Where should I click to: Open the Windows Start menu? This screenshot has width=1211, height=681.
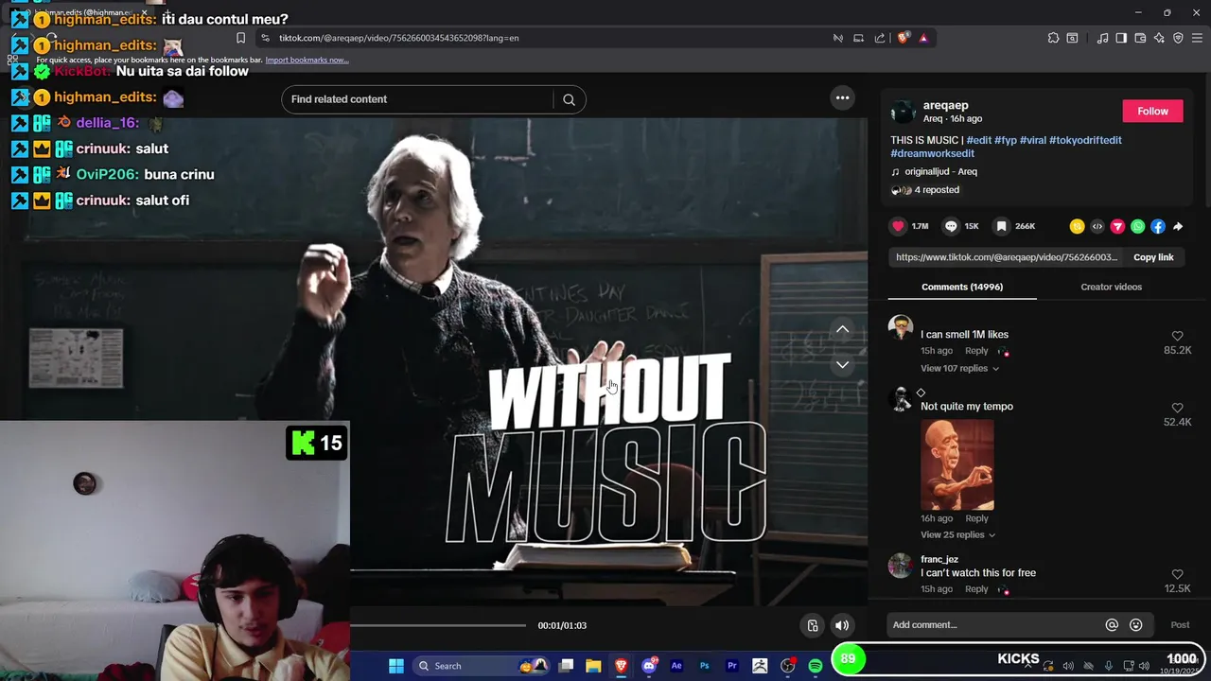[396, 666]
